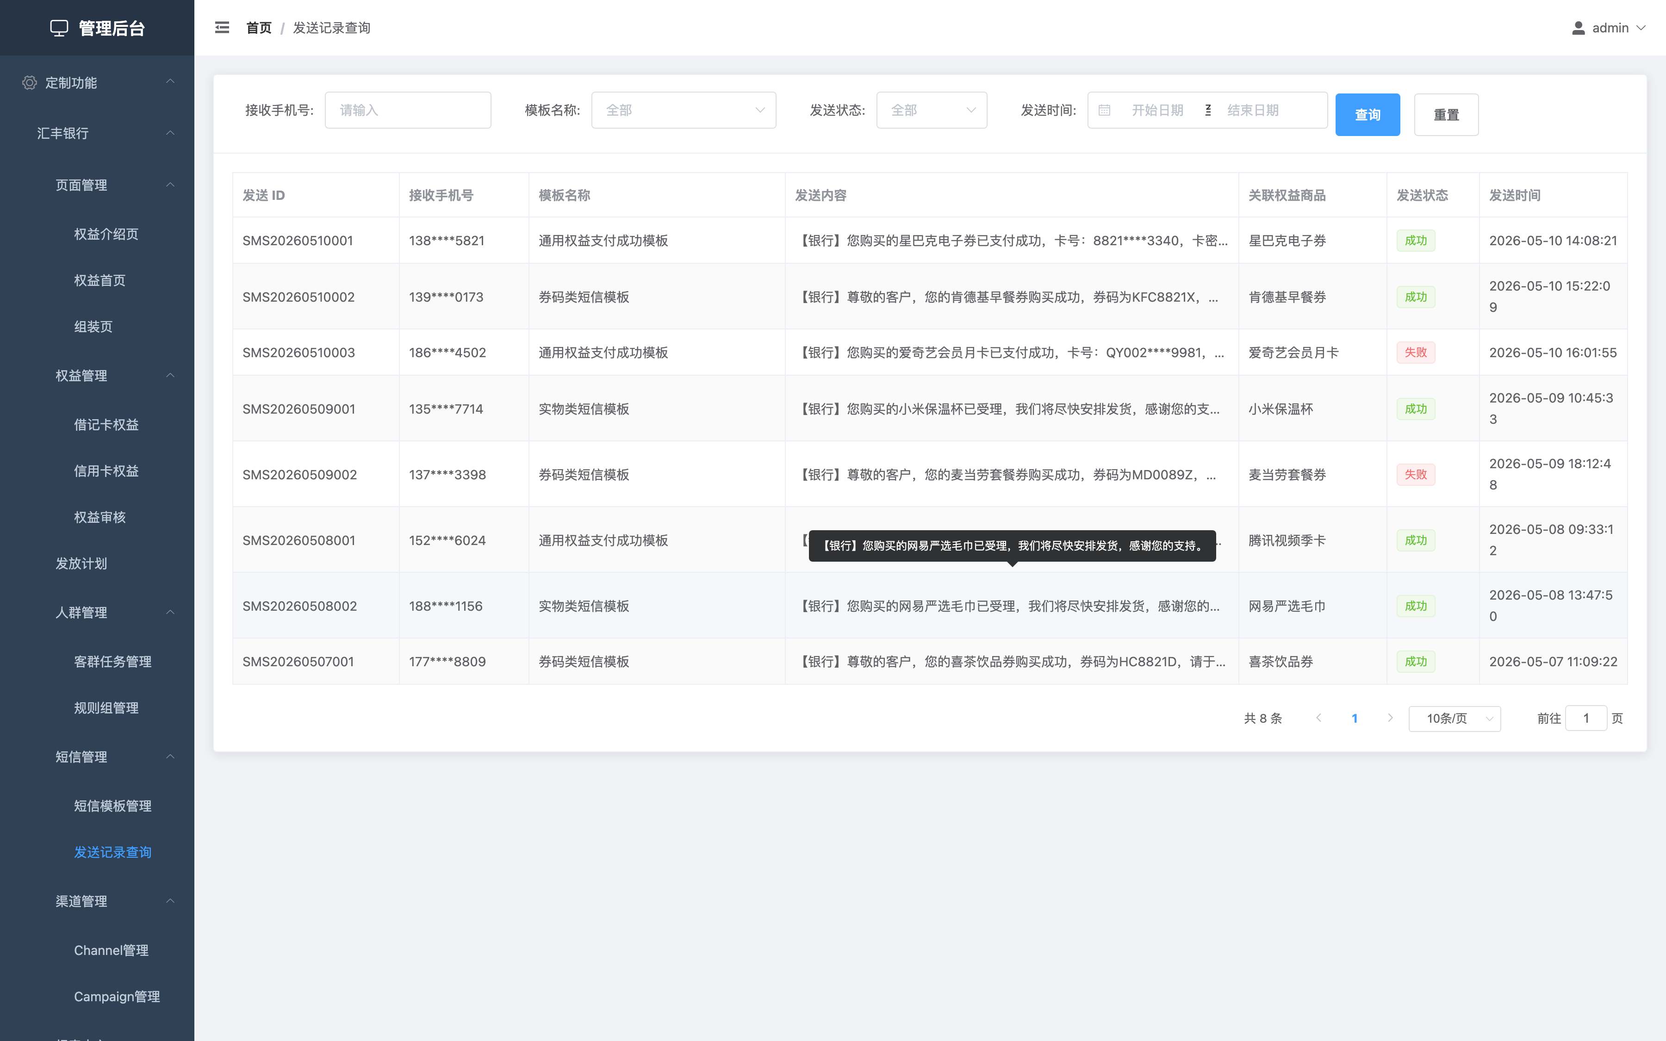Screen dimensions: 1666x1041
Task: Click phone number 139****0173
Action: pyautogui.click(x=446, y=297)
